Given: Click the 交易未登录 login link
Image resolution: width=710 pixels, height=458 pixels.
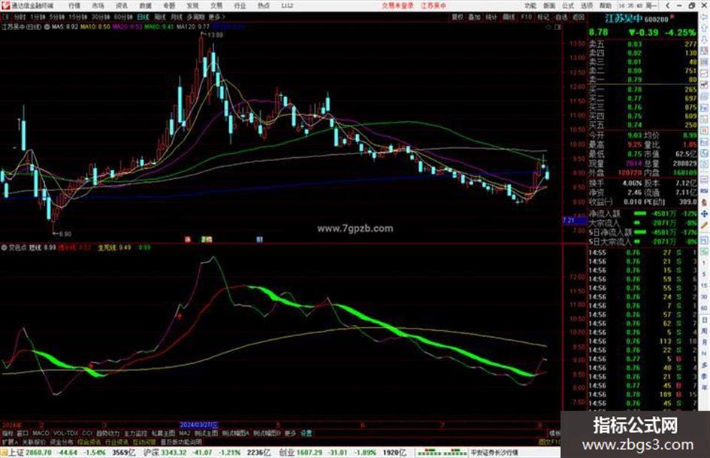Looking at the screenshot, I should 397,6.
